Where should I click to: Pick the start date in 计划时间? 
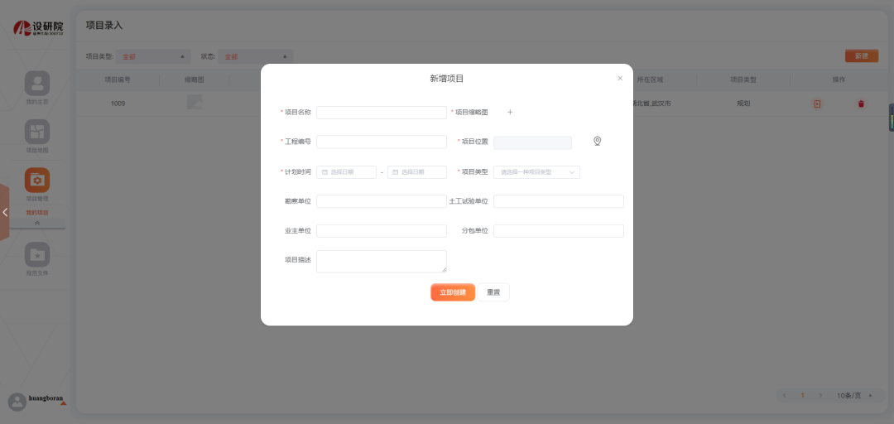(346, 171)
